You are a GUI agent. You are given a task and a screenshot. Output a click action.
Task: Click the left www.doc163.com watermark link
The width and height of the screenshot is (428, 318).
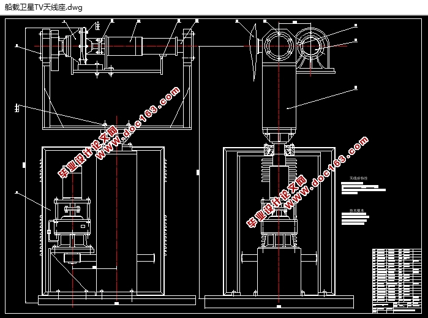click(138, 123)
